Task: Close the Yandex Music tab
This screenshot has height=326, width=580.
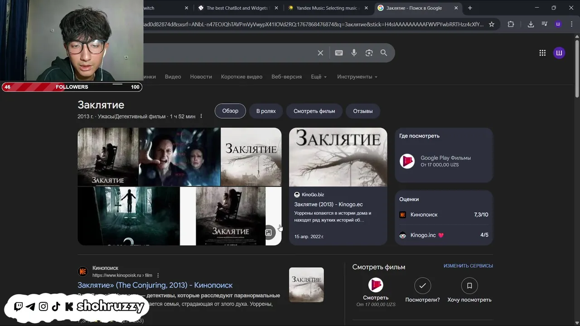Action: tap(366, 8)
